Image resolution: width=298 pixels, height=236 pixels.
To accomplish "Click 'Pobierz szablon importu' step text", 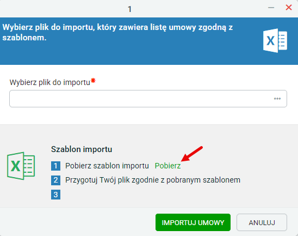I will coord(107,166).
